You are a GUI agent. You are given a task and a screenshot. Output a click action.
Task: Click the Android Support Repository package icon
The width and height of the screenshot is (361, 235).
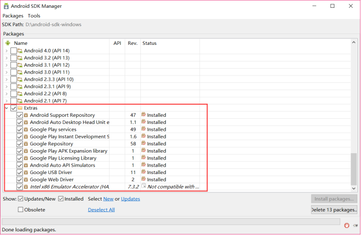(26, 115)
